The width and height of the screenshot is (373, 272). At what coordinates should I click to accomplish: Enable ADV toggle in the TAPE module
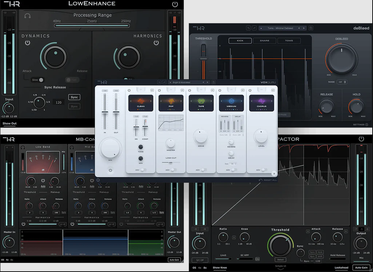click(x=204, y=170)
